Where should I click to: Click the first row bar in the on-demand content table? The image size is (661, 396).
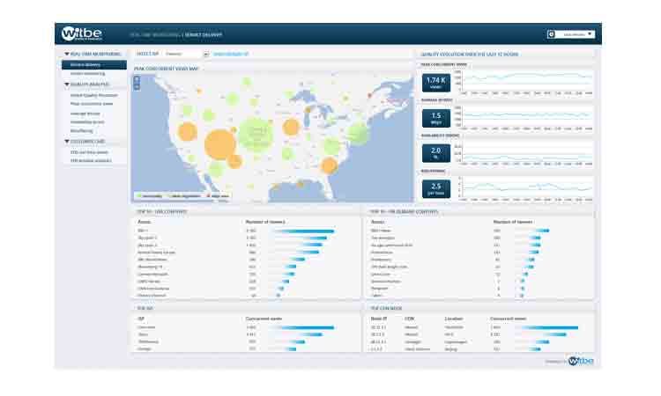[533, 231]
